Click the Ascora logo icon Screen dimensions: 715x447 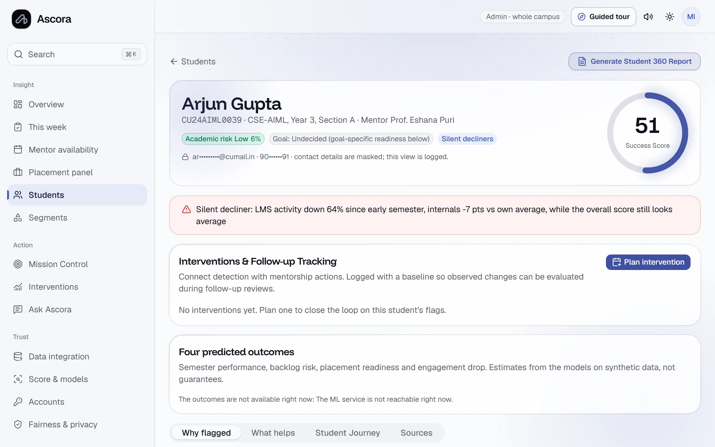click(21, 19)
